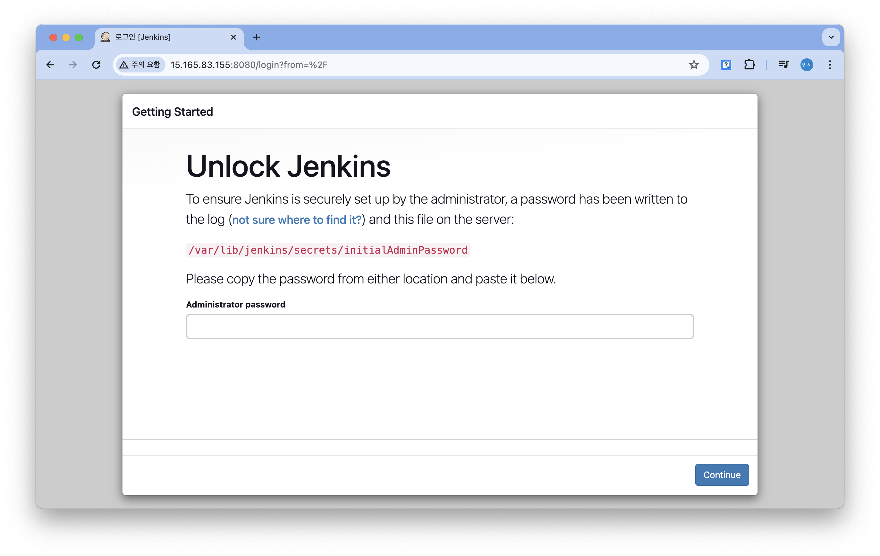Click the initialAdminPassword file path
Viewport: 880px width, 556px height.
[x=328, y=250]
